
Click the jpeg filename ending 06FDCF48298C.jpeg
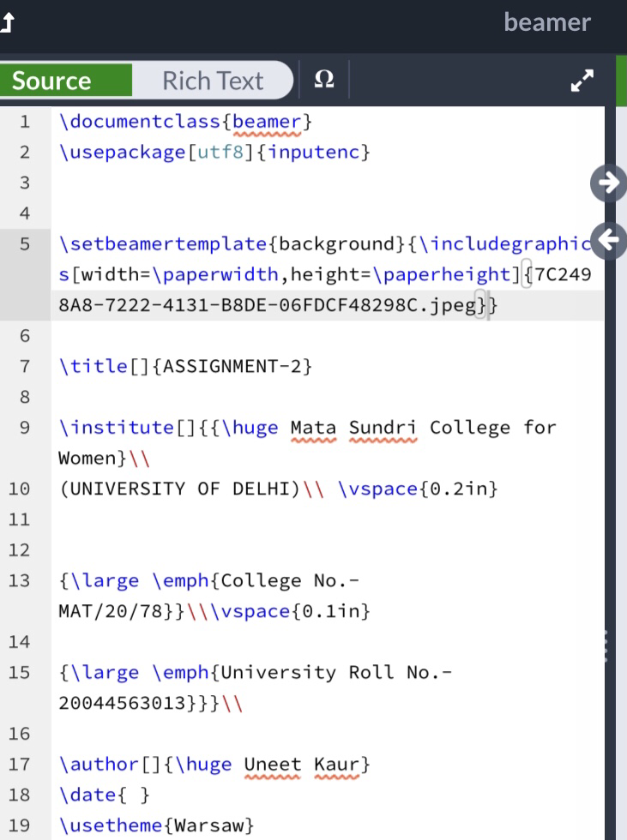(268, 305)
